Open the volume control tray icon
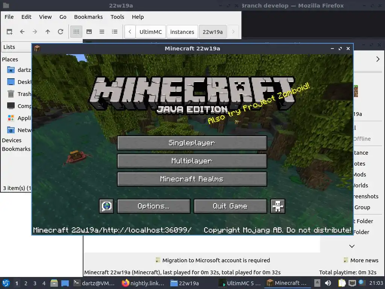 pos(328,283)
